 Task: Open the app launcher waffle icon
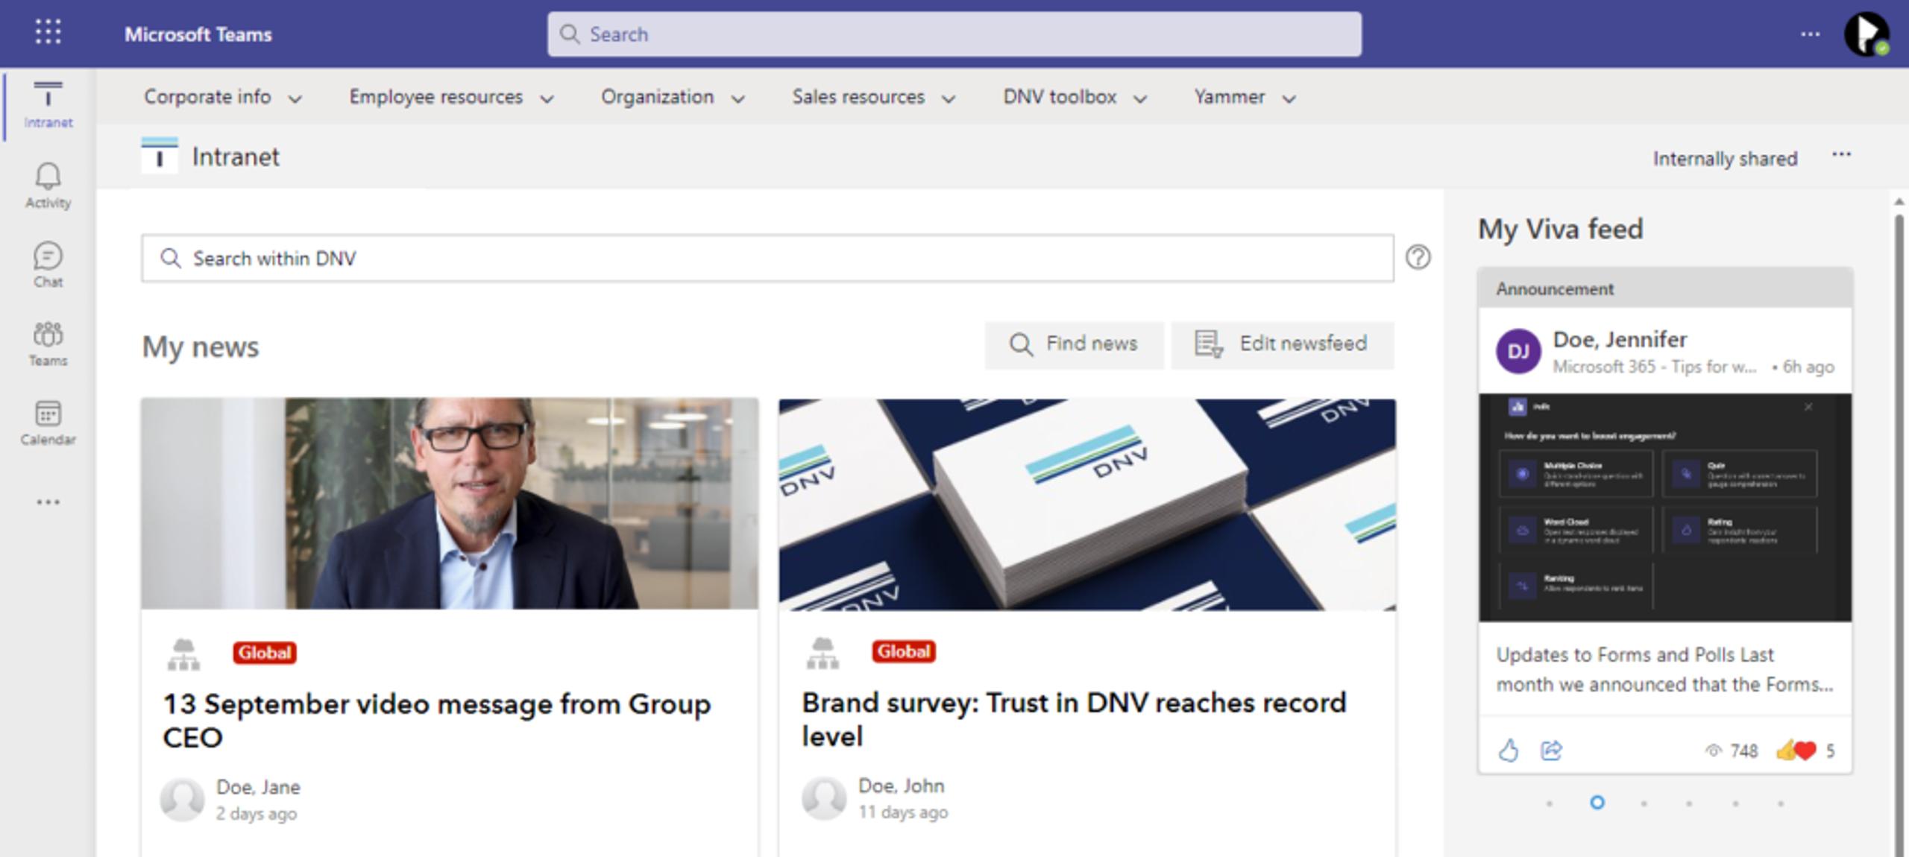(x=48, y=32)
